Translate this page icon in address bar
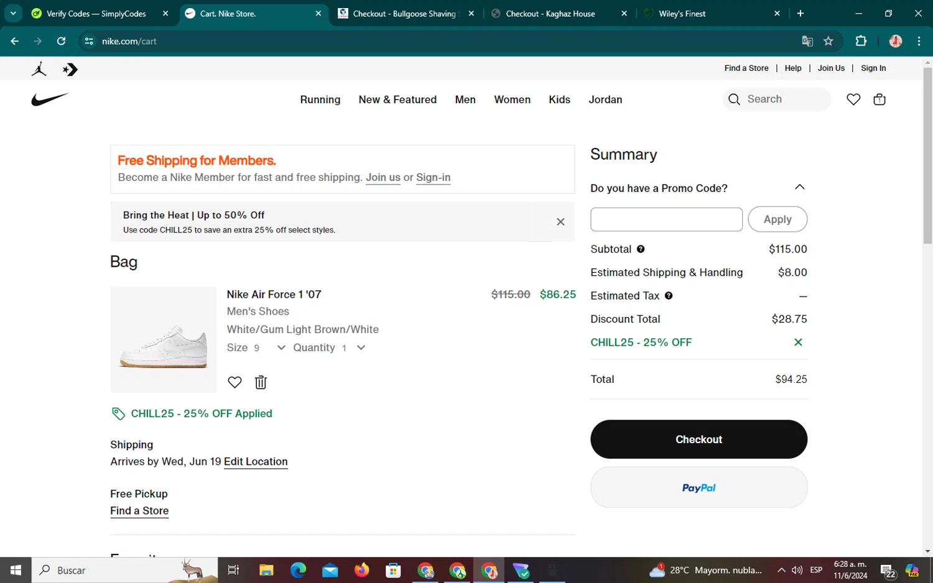 [807, 41]
